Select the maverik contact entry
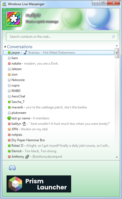This screenshot has width=122, height=199. pyautogui.click(x=59, y=107)
